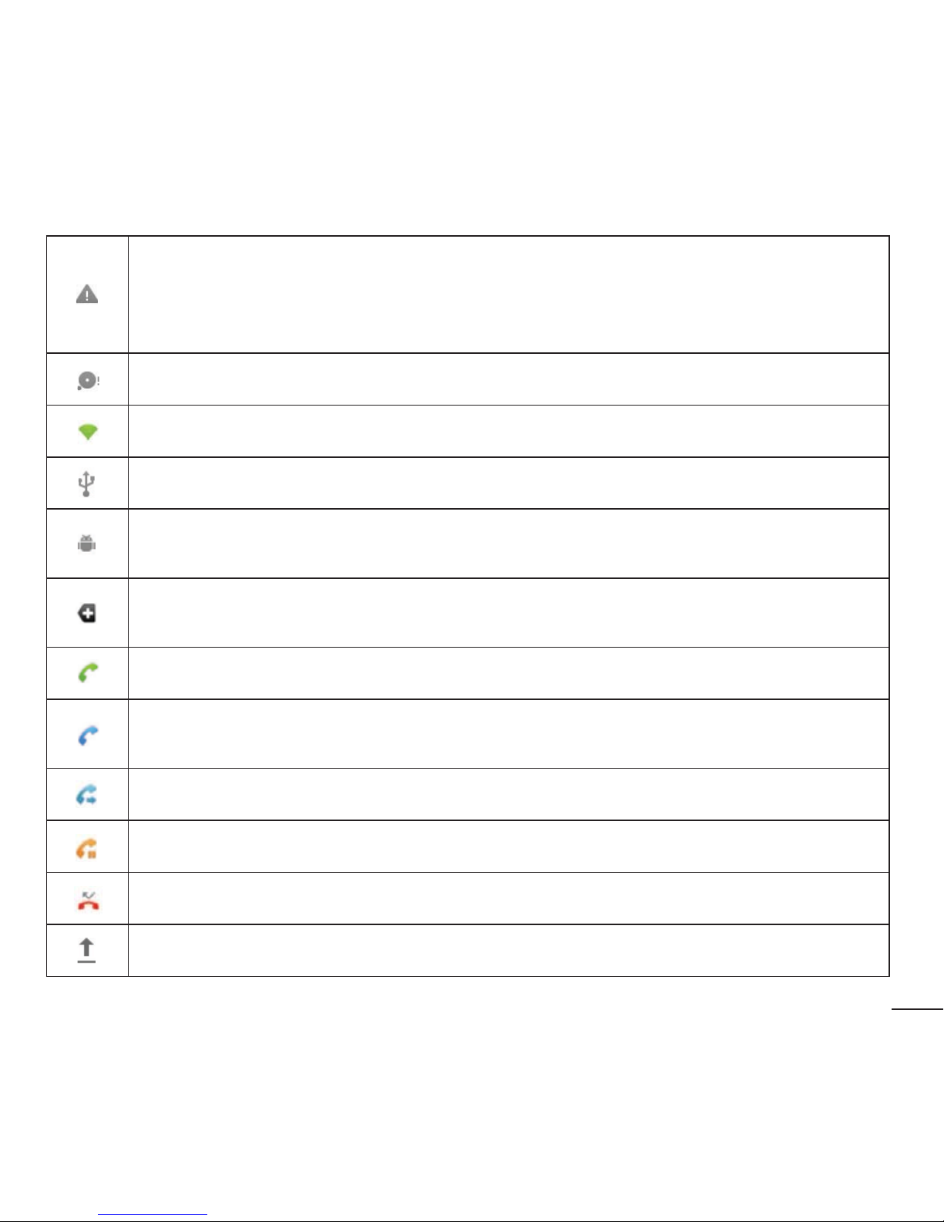Viewport: 944px width, 1222px height.
Task: Click the green Wi-Fi signal icon
Action: (88, 432)
